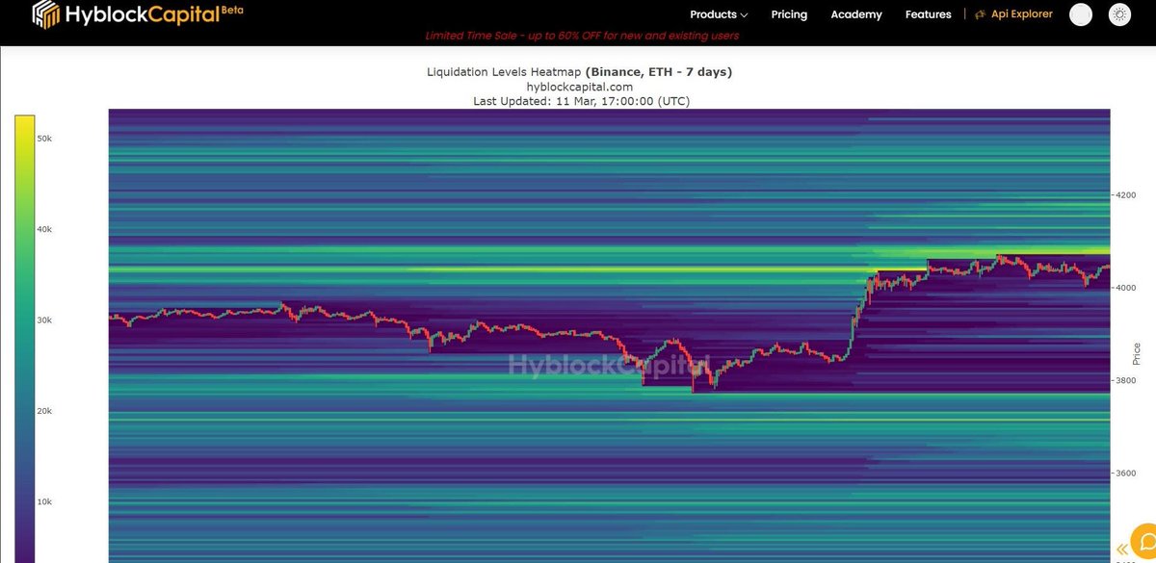This screenshot has height=563, width=1156.
Task: Click the Beta label beside the logo
Action: [x=233, y=8]
